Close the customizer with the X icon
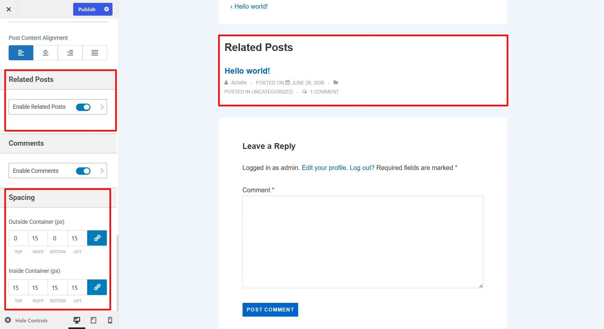 (x=9, y=9)
